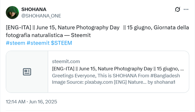195x112 pixels.
Task: Click the Grok slashed-circle icon
Action: pyautogui.click(x=177, y=9)
